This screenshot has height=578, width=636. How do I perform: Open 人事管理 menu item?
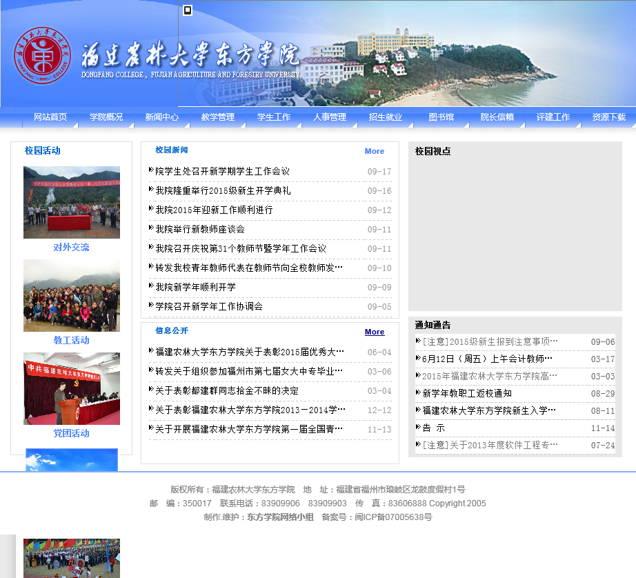(330, 117)
